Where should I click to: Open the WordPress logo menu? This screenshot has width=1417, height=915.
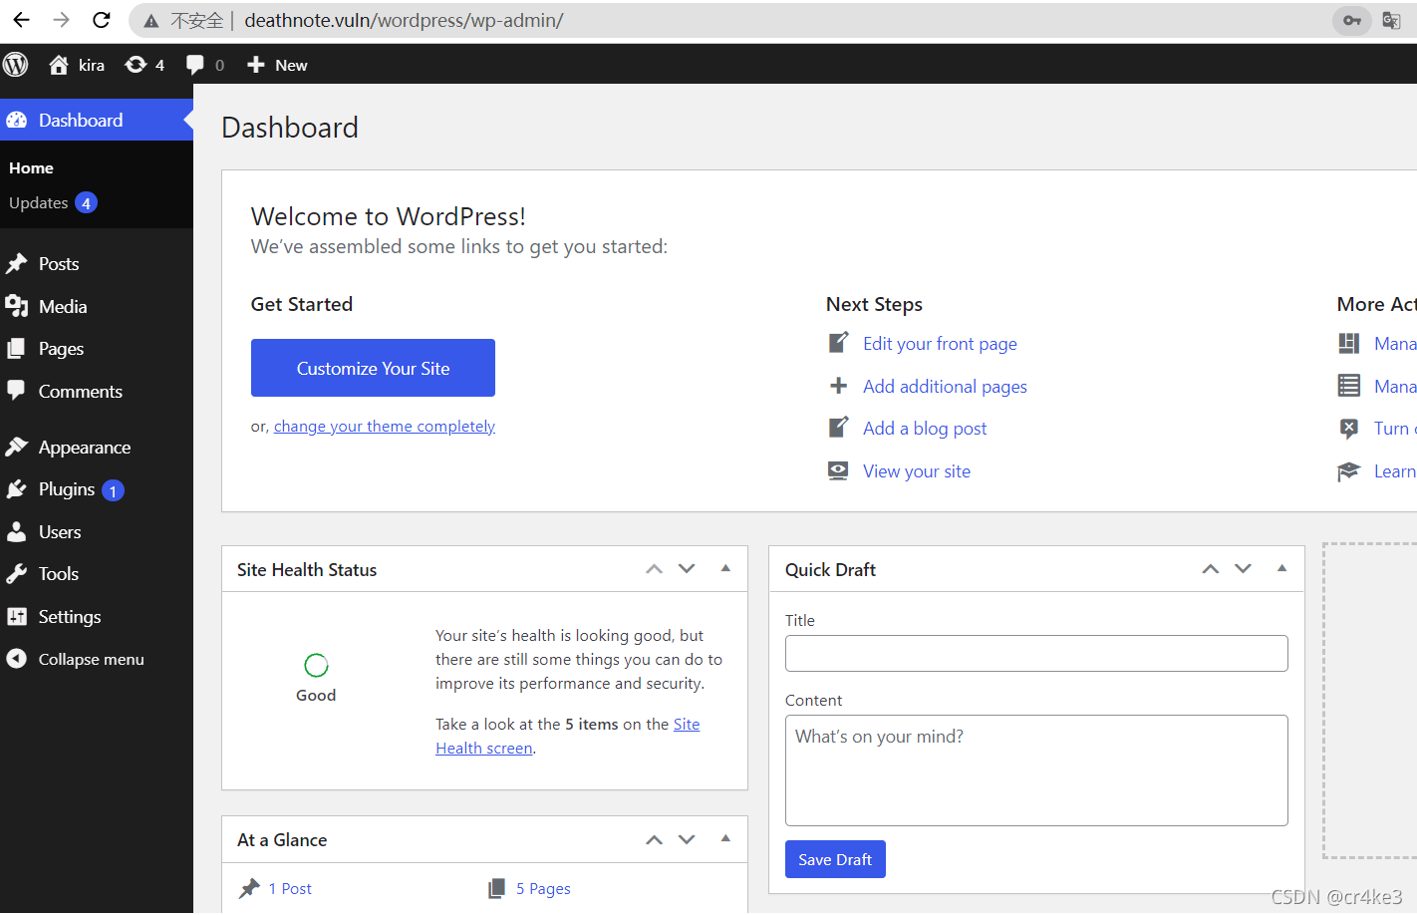[16, 65]
